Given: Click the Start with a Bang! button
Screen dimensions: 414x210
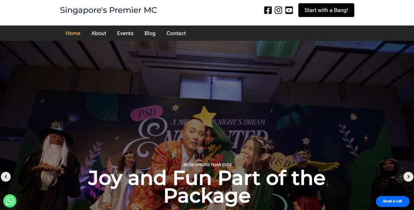Looking at the screenshot, I should (x=326, y=10).
